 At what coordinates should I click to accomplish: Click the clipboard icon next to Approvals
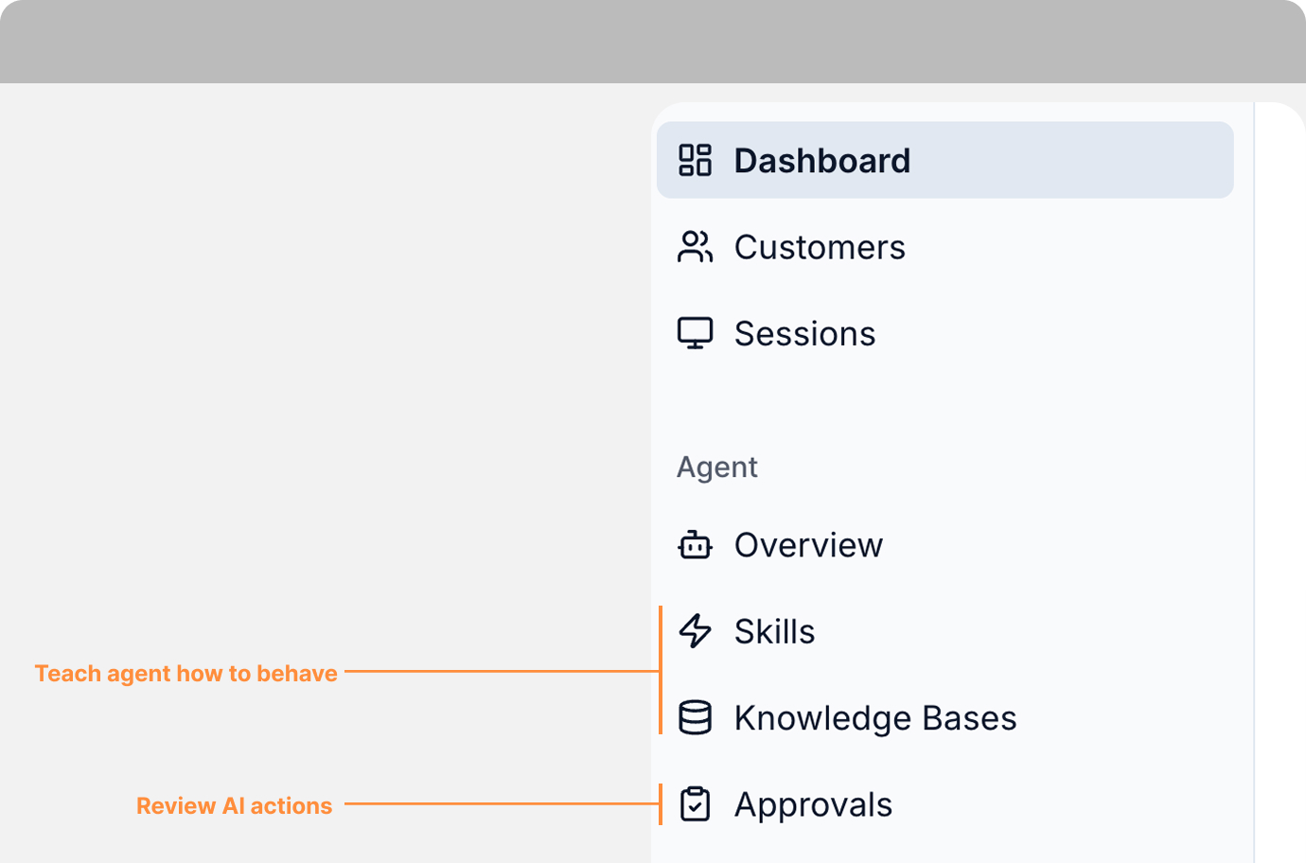click(696, 803)
